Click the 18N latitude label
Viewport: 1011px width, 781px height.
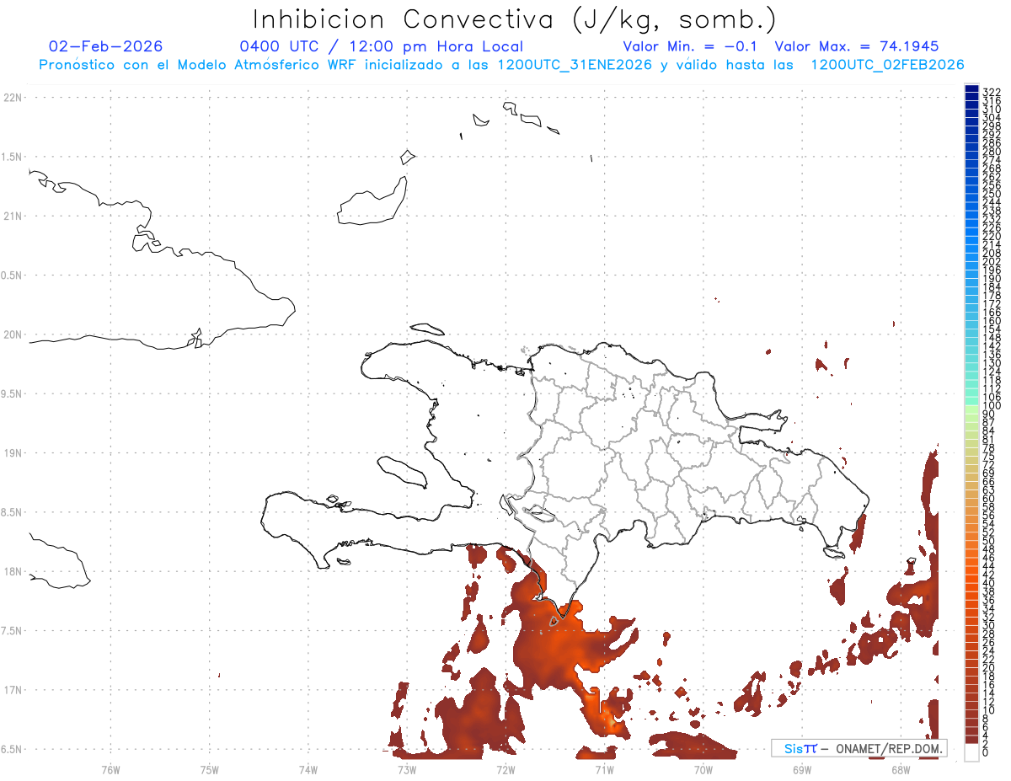tap(13, 572)
